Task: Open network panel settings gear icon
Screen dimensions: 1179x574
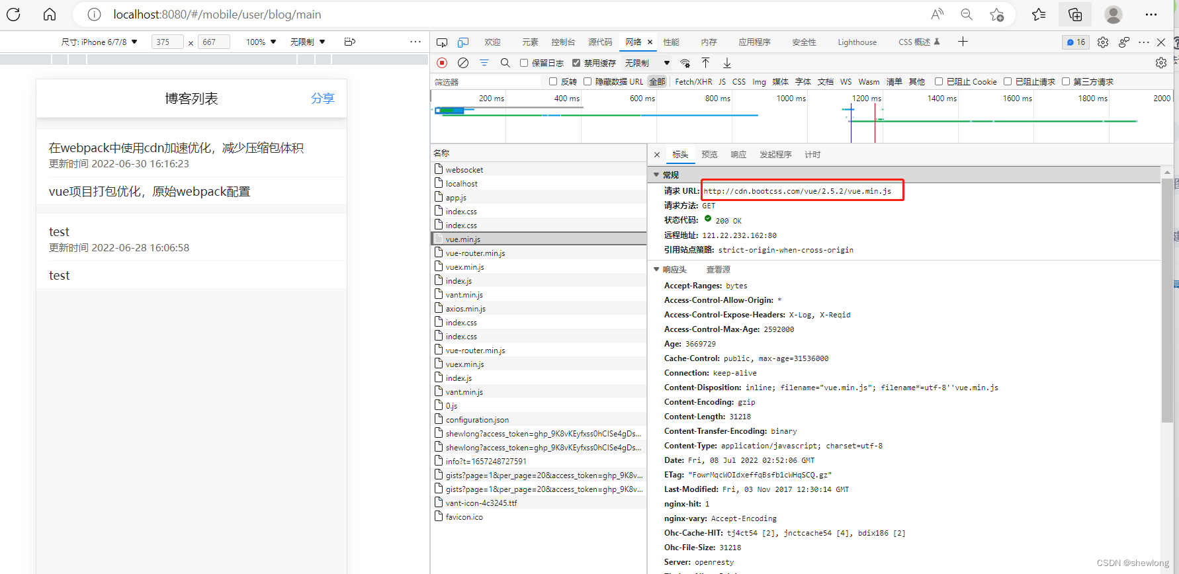Action: coord(1161,63)
